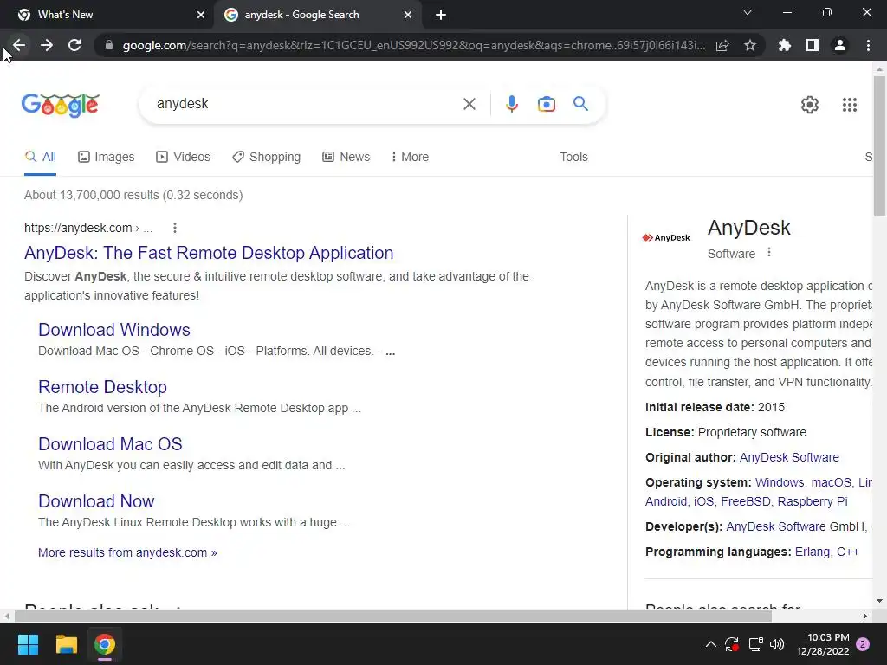Open the FreeBSD operating system link
The width and height of the screenshot is (887, 665).
click(x=746, y=501)
